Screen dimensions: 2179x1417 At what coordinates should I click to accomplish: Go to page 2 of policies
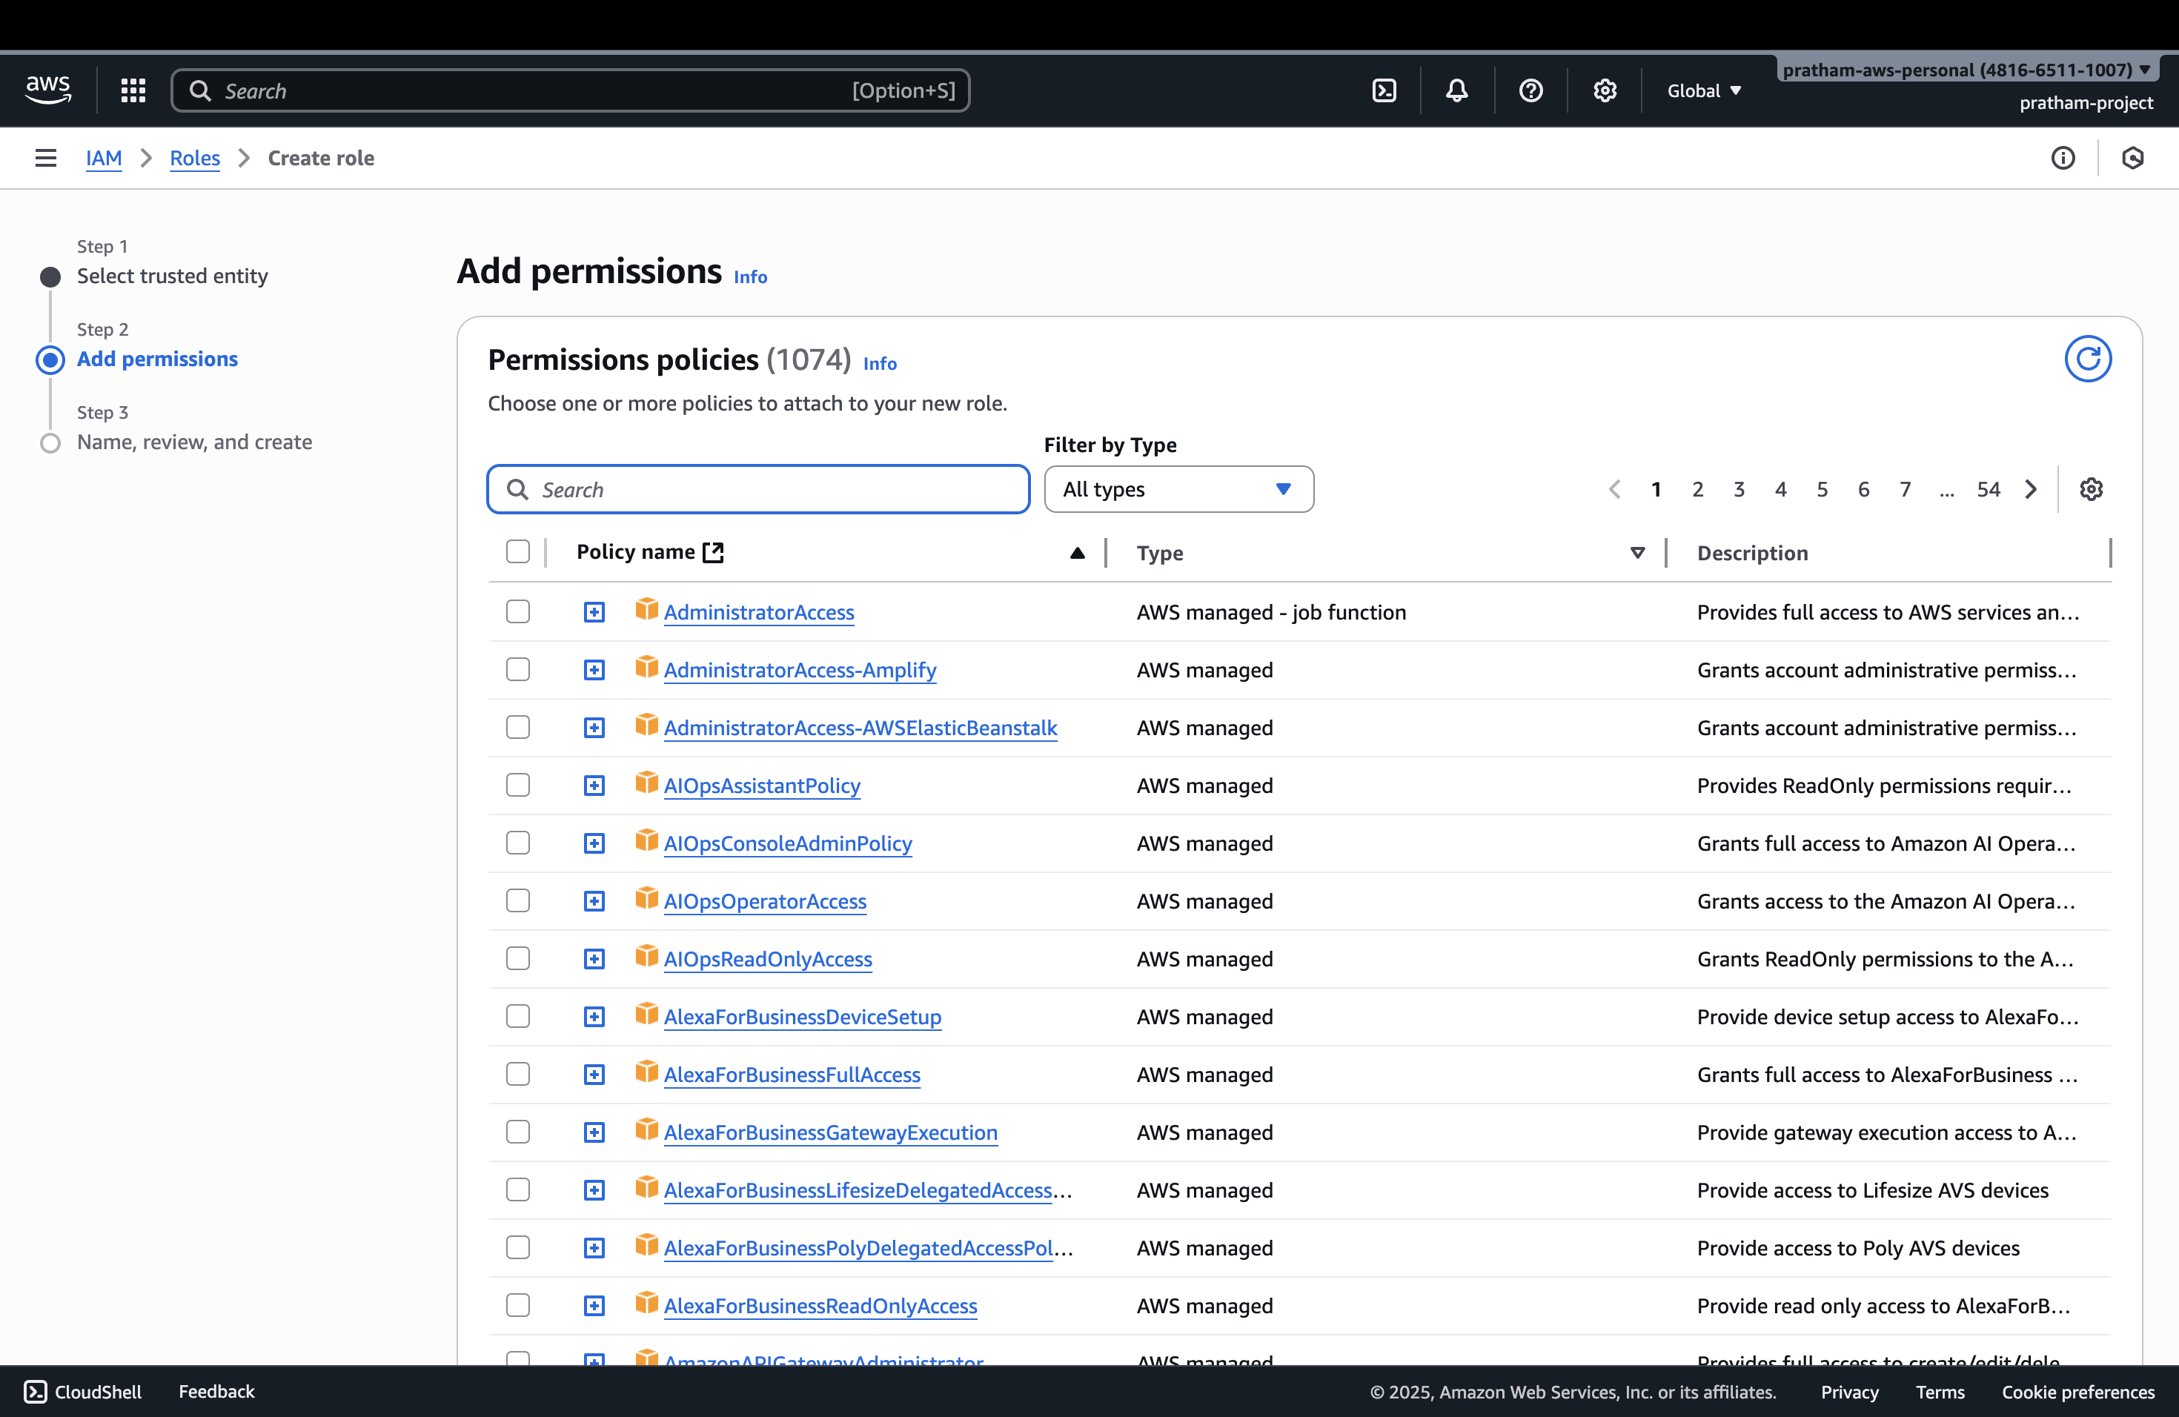(x=1697, y=489)
